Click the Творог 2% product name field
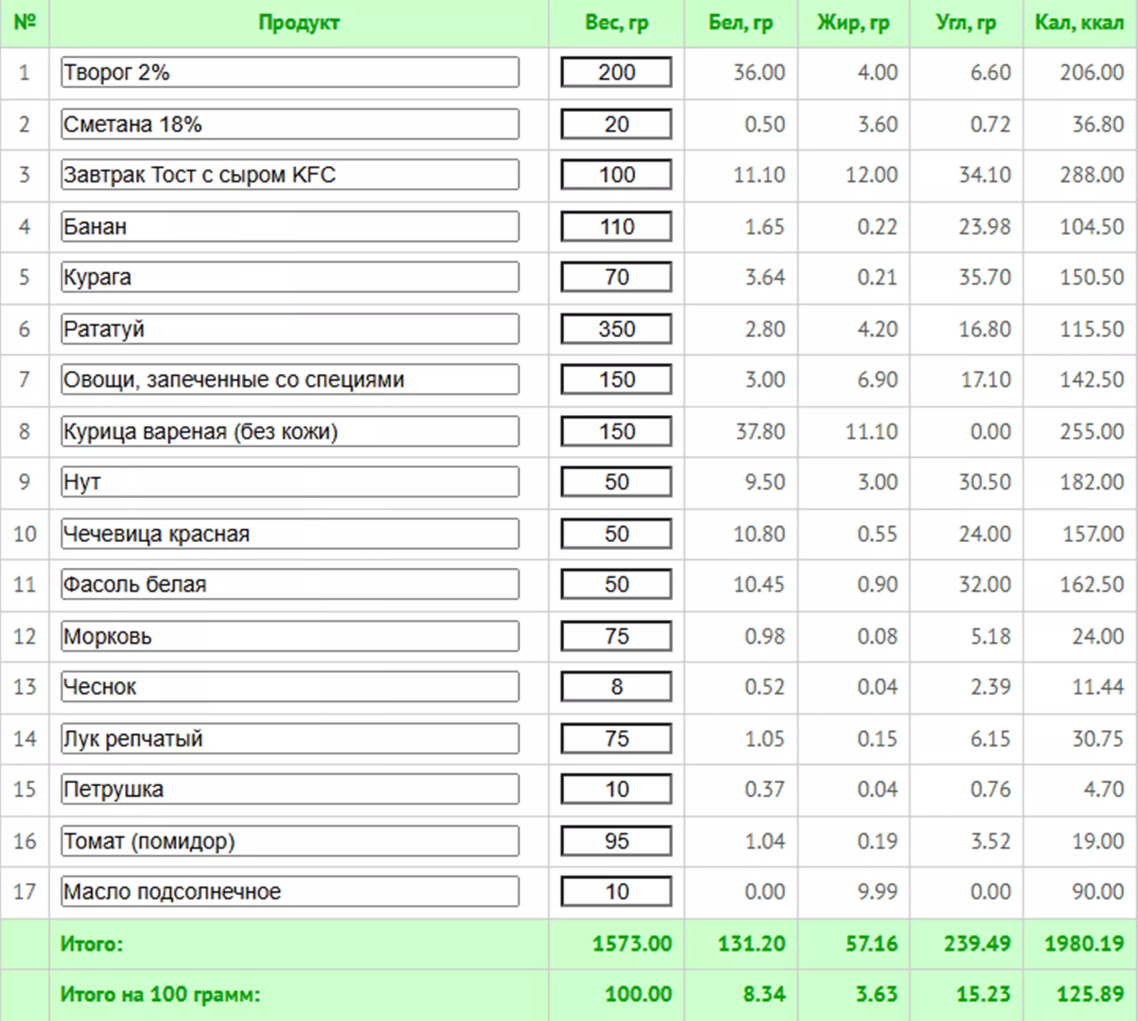 pyautogui.click(x=289, y=72)
